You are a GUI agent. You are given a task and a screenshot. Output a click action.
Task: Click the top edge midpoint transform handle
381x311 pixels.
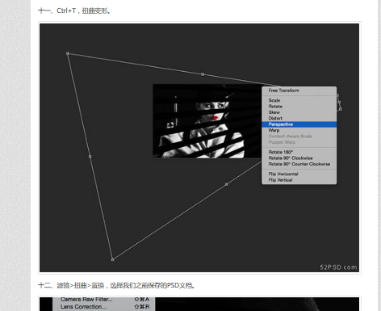pos(203,74)
